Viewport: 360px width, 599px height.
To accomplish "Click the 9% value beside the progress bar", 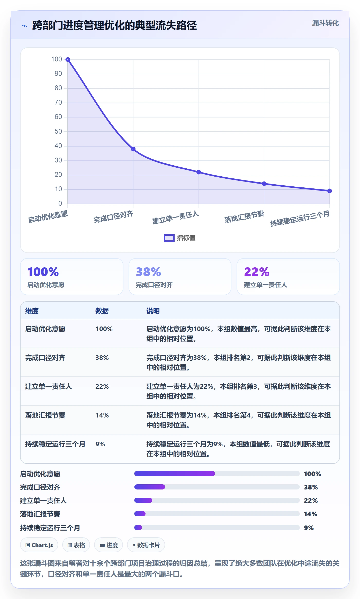I will 309,528.
